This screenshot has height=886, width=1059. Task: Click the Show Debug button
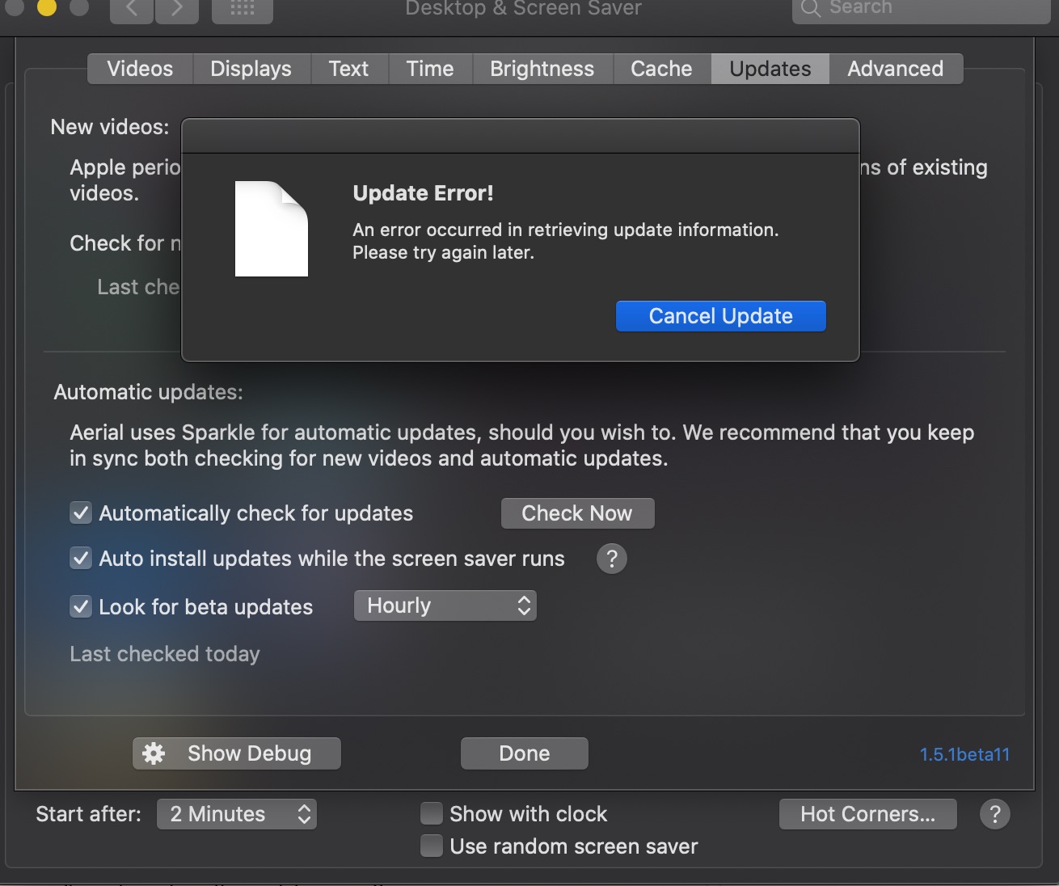pyautogui.click(x=237, y=753)
